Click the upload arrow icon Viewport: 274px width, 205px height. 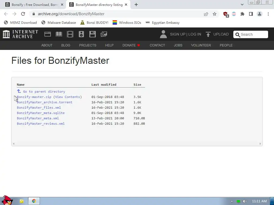pos(208,34)
